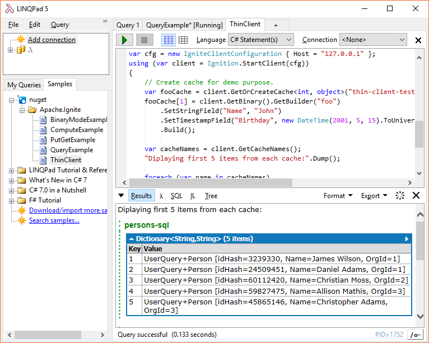This screenshot has height=343, width=429.
Task: Click the Allison Mathis result row
Action: point(269,292)
